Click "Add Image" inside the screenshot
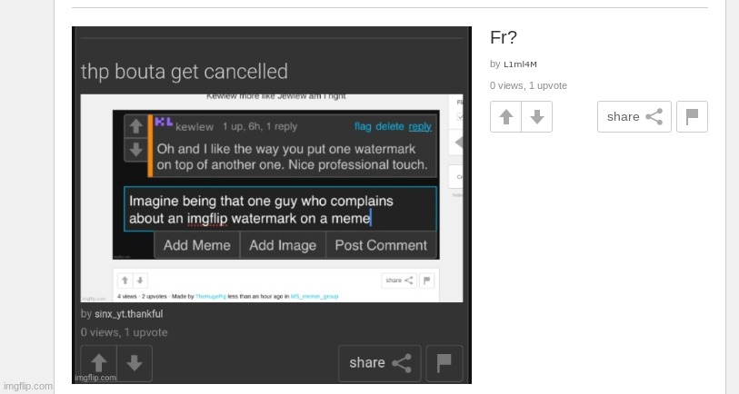 pyautogui.click(x=283, y=245)
